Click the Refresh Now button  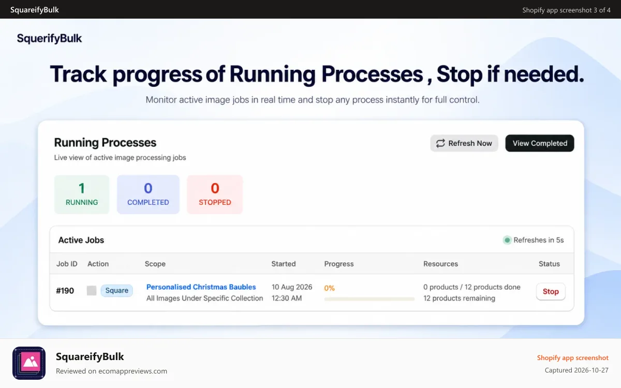[464, 143]
